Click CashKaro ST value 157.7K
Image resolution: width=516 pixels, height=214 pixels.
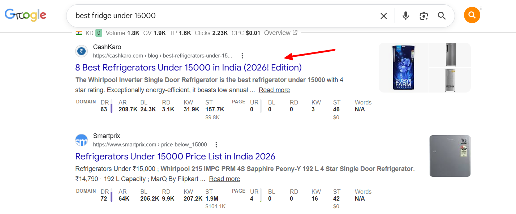point(215,109)
